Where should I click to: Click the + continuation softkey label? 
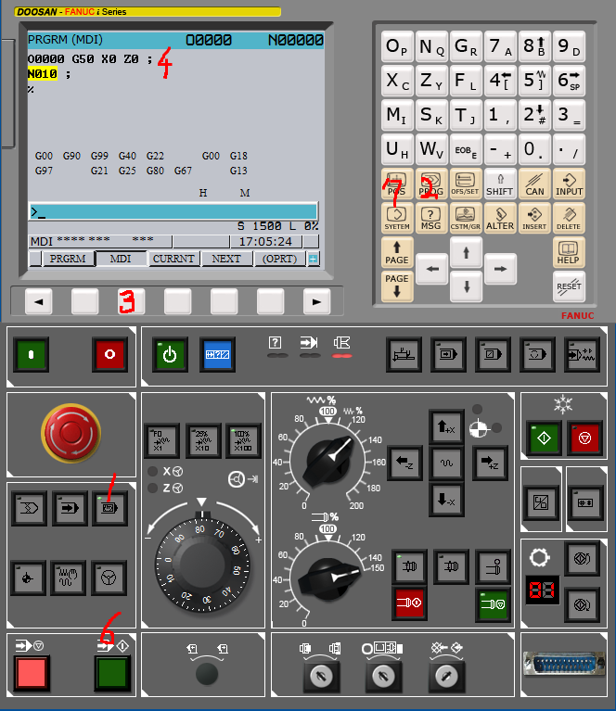tap(313, 259)
